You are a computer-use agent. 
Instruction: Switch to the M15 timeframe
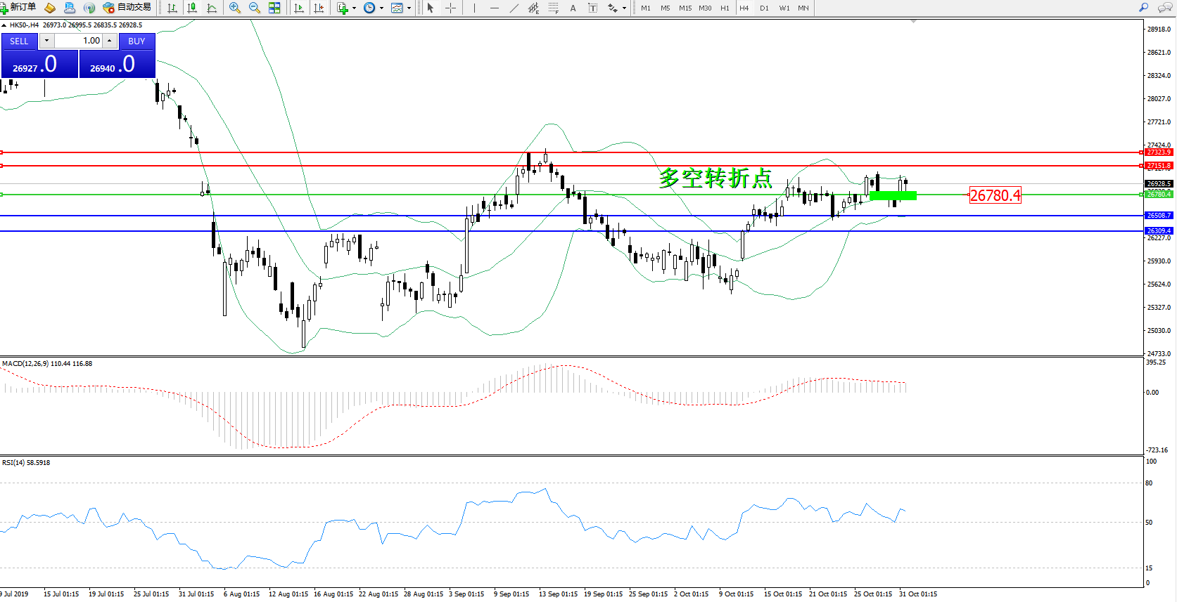[x=685, y=8]
